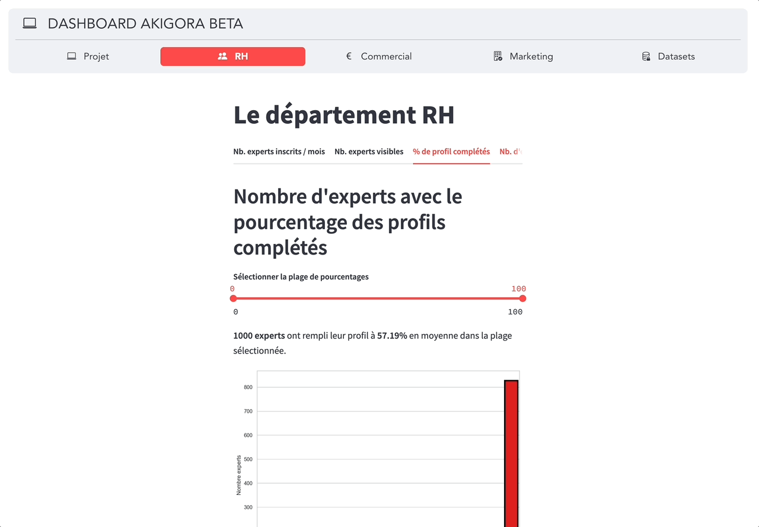Click the slider's right handle at 100

[x=522, y=298]
